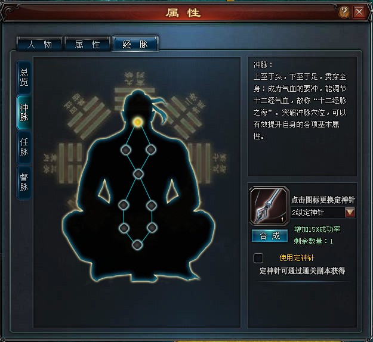Screen dimensions: 373x342
Task: Close the 属性 window
Action: coord(359,12)
